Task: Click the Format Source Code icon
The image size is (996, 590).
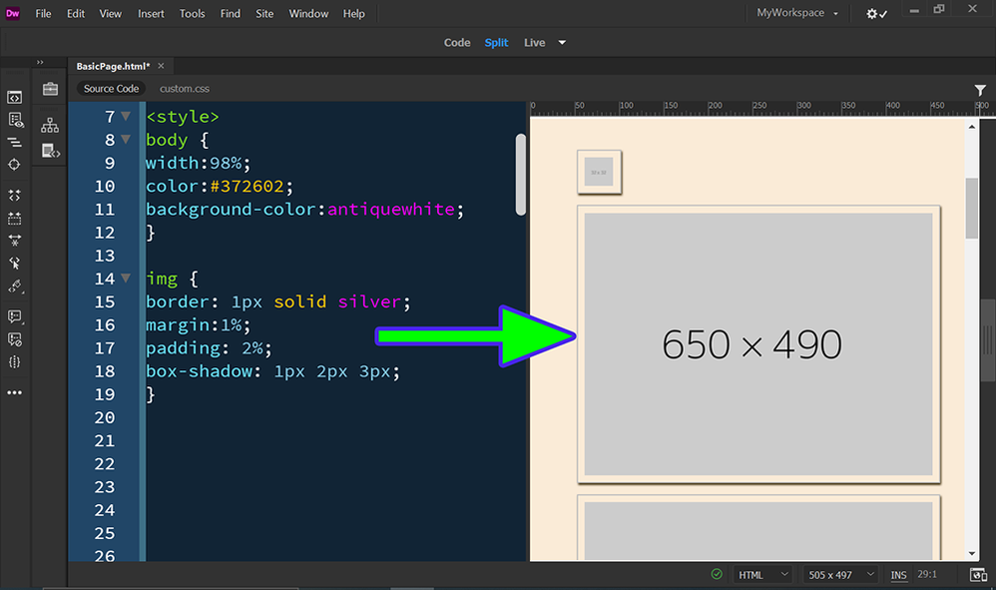Action: coord(15,287)
